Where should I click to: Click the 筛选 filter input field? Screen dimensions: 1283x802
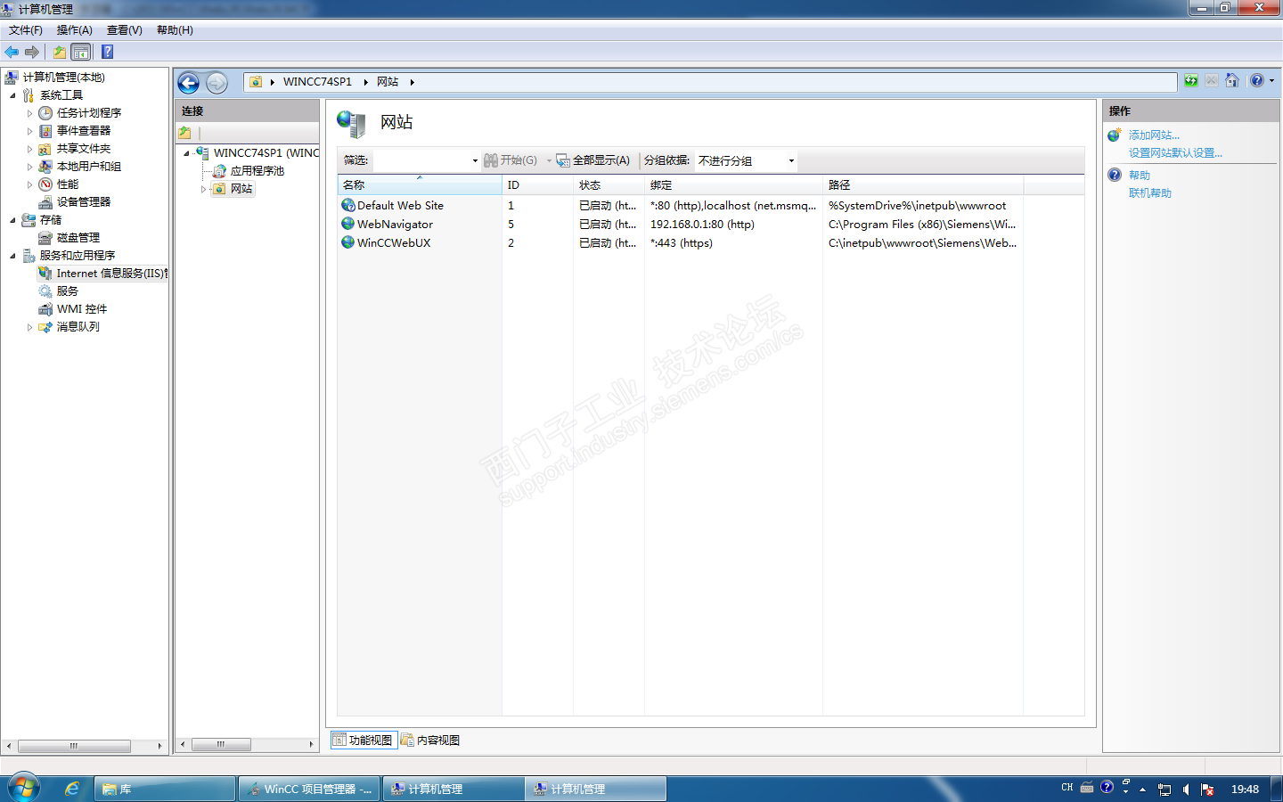(421, 160)
